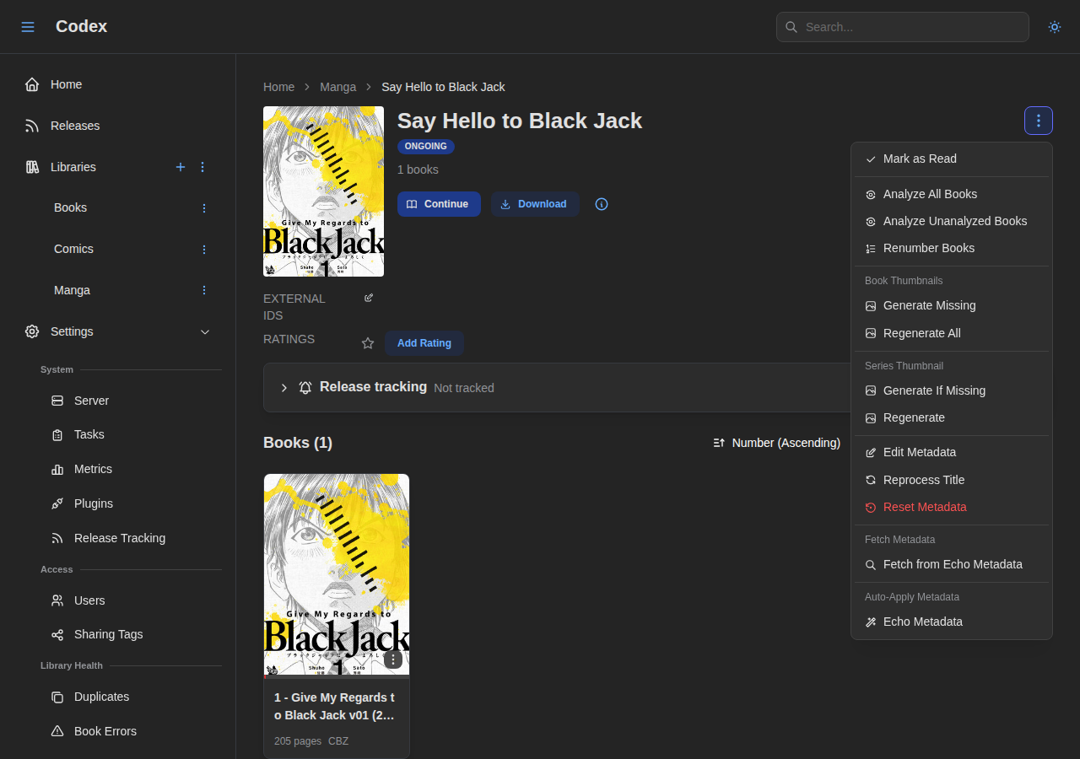This screenshot has width=1080, height=759.
Task: Switch color theme using the sun icon
Action: 1055,27
